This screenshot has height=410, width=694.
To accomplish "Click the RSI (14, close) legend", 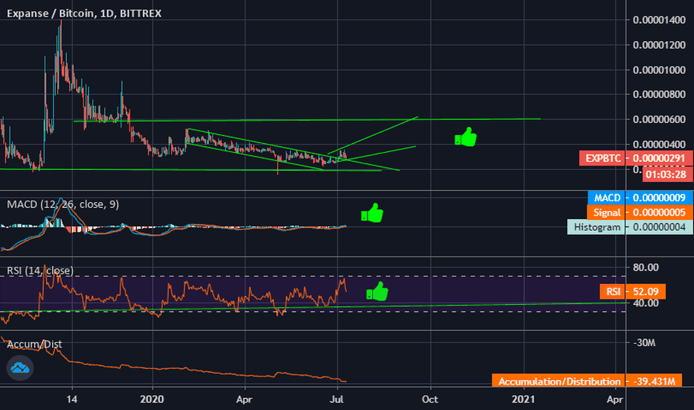I will click(40, 271).
